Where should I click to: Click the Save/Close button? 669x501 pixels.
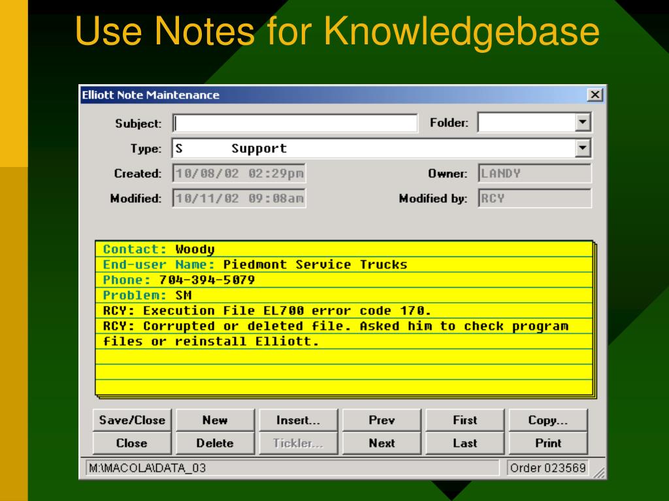[x=132, y=420]
